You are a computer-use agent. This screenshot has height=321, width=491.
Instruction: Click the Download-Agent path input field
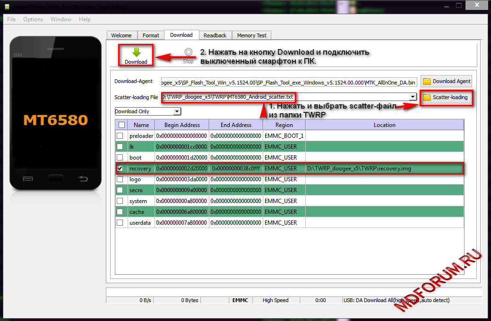click(x=289, y=82)
